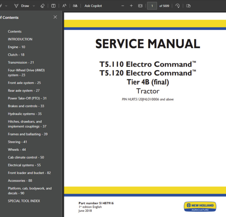Click the SERVICE MANUAL title text
226x217 pixels.
coord(148,44)
